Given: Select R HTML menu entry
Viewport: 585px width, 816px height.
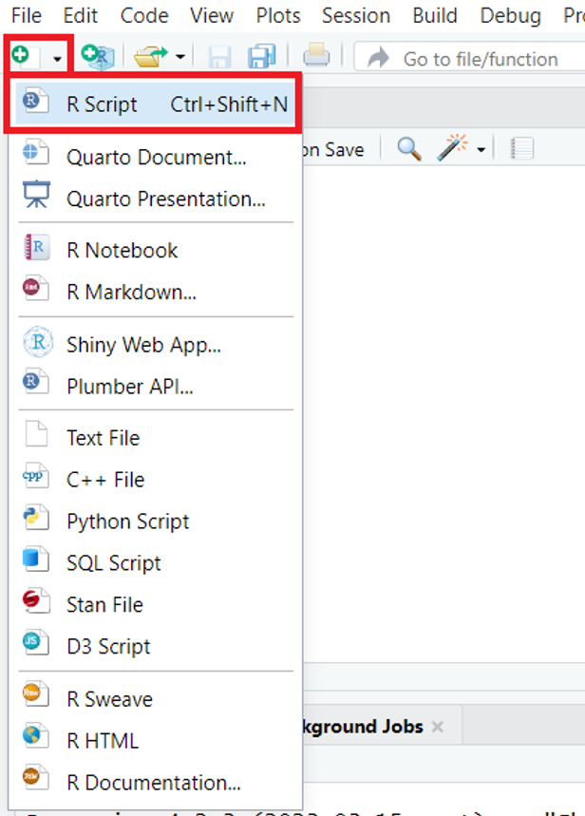Looking at the screenshot, I should pos(155,741).
